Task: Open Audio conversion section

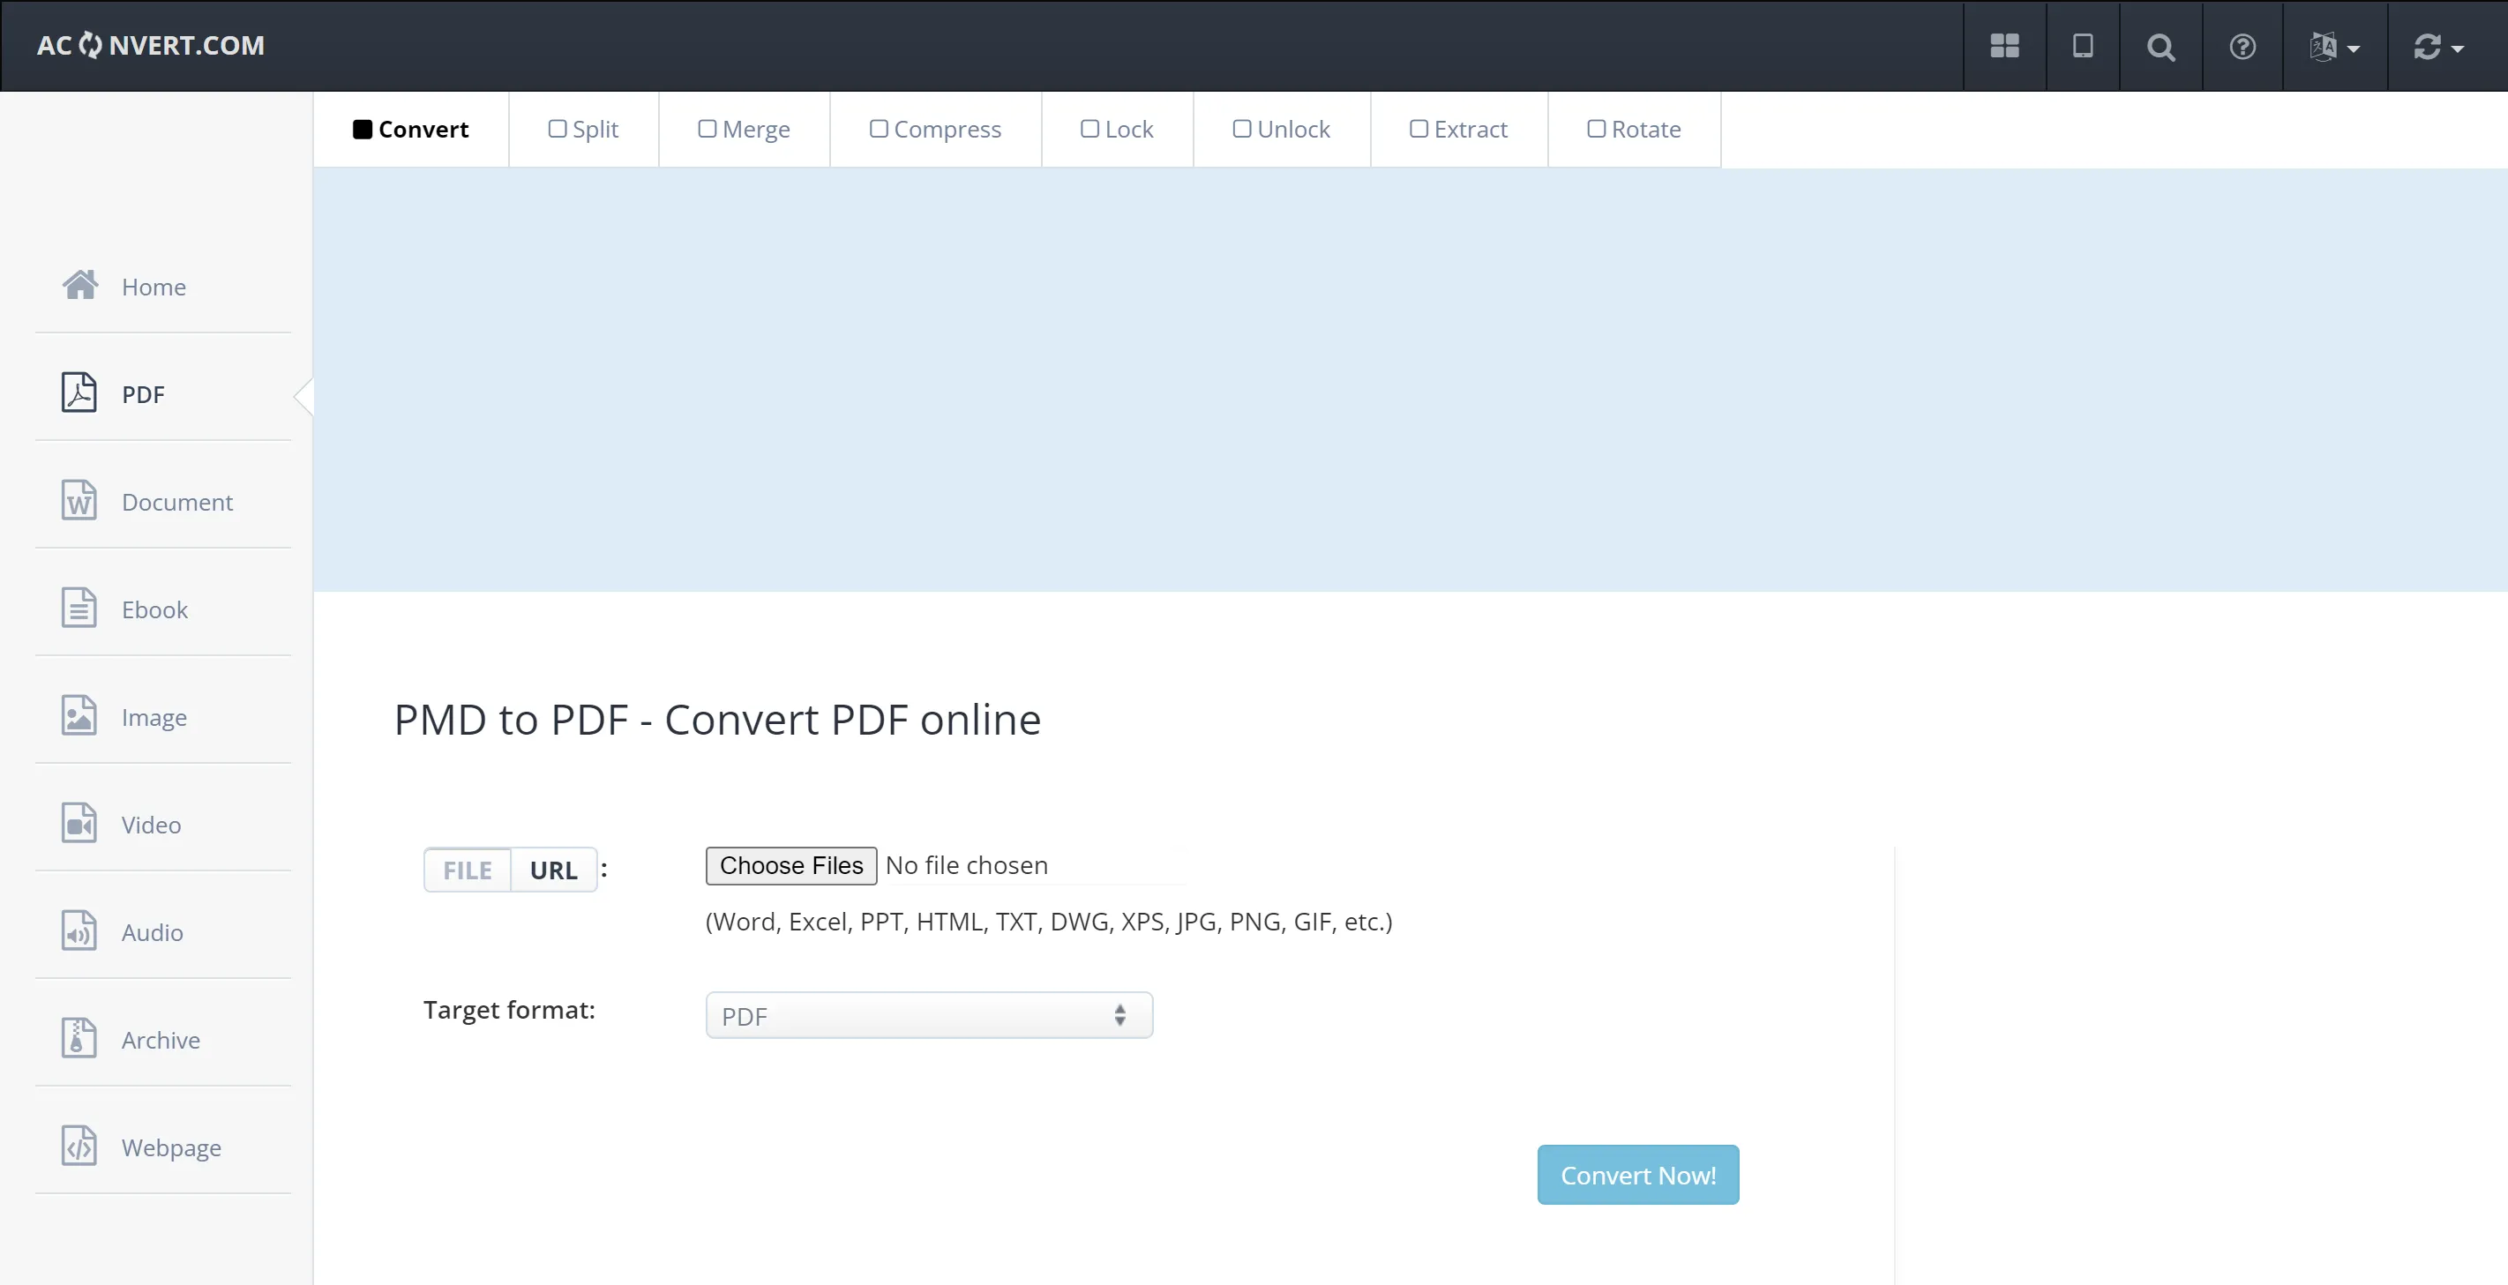Action: 153,932
